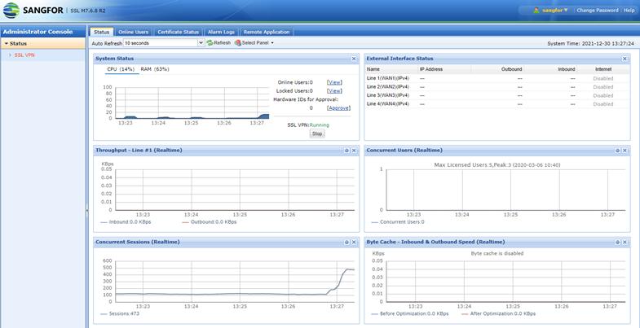Click the Internet column header
Viewport: 640px width, 328px height.
pos(603,69)
